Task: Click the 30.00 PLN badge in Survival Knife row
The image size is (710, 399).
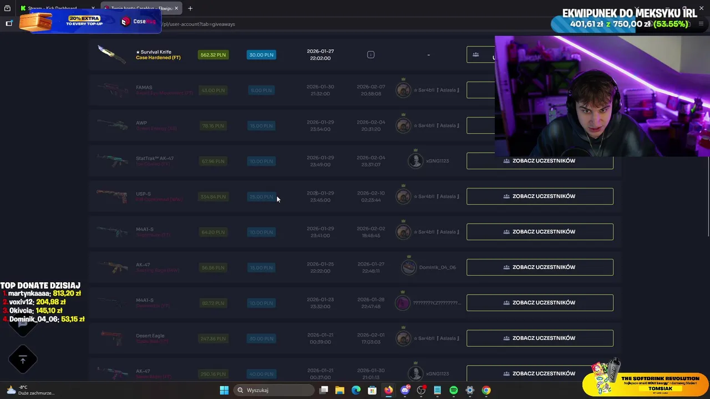Action: click(x=261, y=55)
